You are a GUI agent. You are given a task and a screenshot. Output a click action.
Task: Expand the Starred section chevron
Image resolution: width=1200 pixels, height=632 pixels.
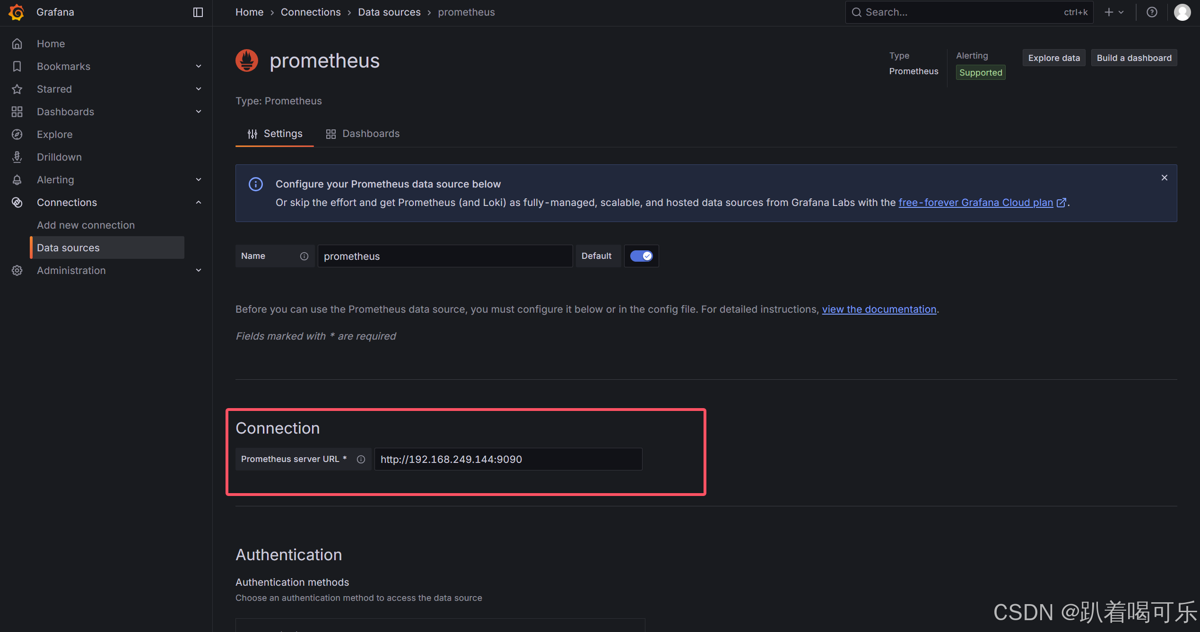coord(199,89)
